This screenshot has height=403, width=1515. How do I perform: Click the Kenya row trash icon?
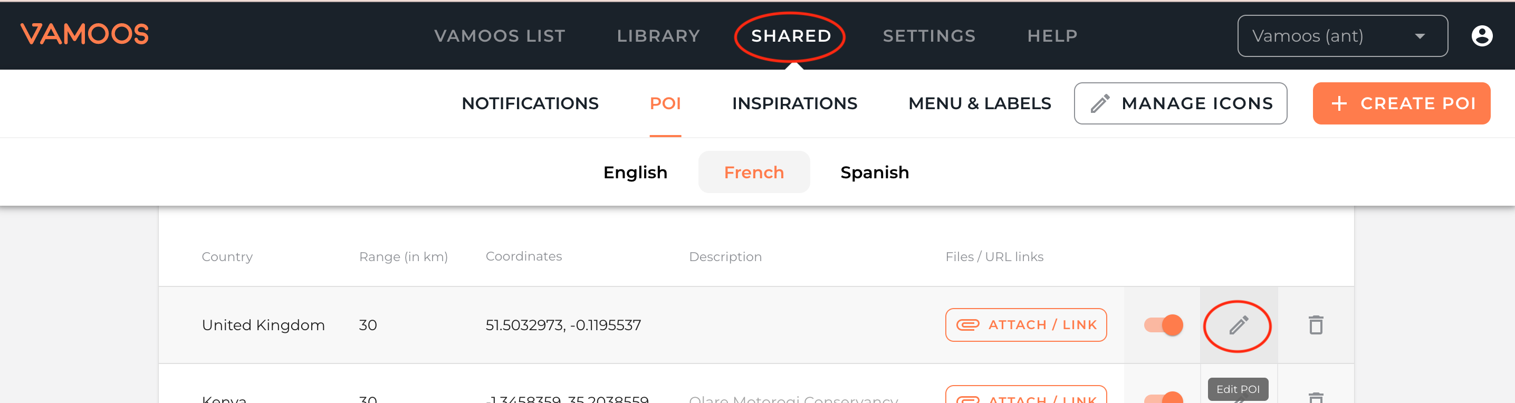pyautogui.click(x=1316, y=398)
